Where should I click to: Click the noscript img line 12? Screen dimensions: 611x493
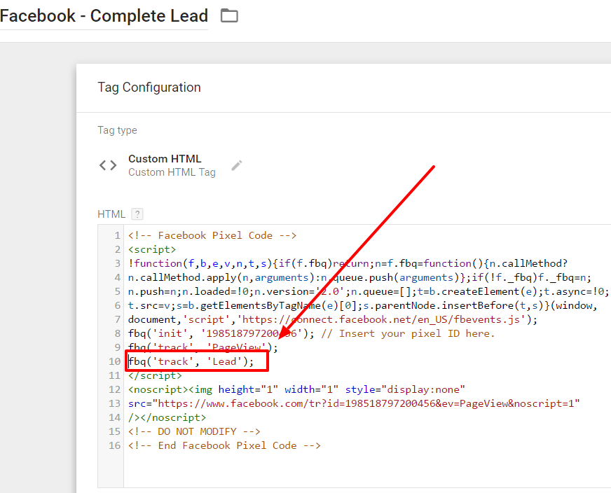(296, 390)
